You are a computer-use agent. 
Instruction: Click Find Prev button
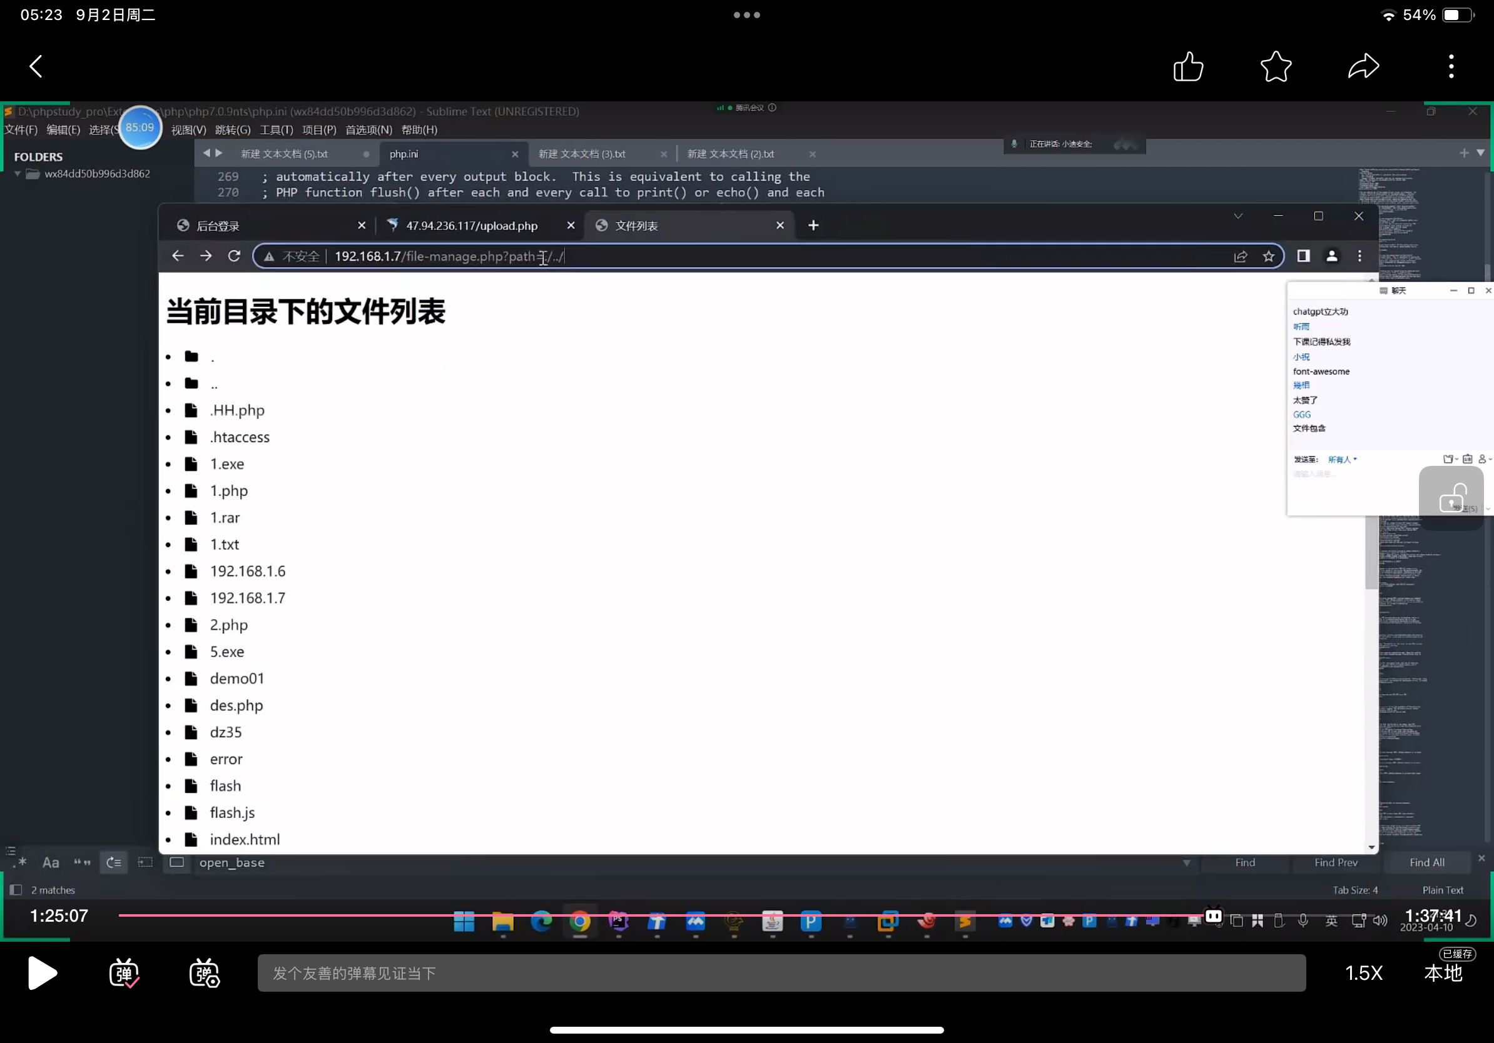pos(1336,862)
